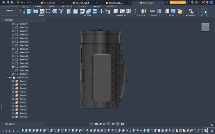
Task: Select the Insert Derive tool
Action: [x=167, y=11]
